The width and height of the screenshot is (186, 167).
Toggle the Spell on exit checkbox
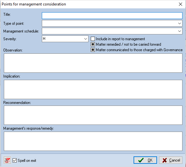(x=14, y=160)
